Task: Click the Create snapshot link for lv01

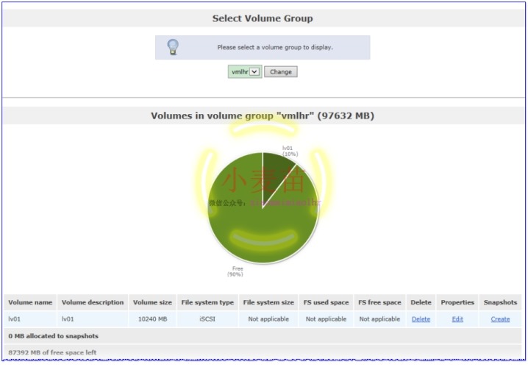Action: click(x=500, y=319)
